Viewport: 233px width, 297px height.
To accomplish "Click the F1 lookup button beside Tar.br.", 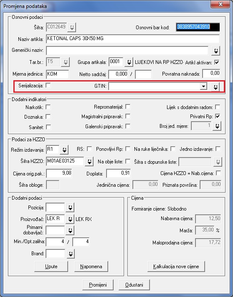I will coord(66,62).
